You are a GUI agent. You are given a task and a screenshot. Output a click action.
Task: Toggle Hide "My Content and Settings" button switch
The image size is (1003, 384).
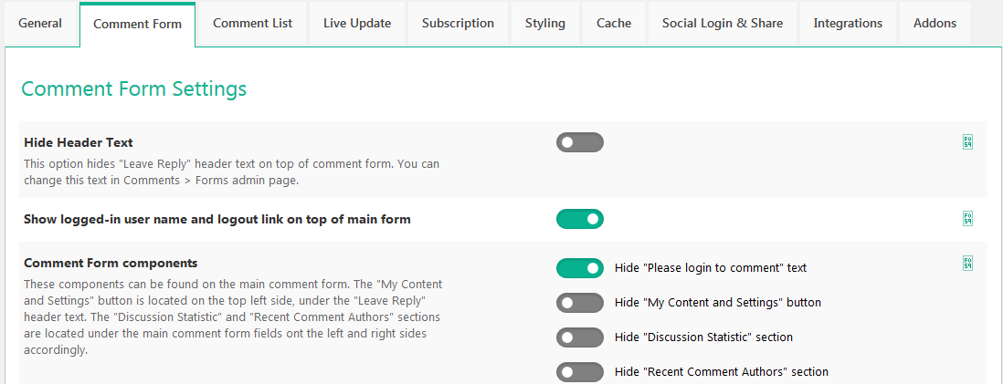(x=579, y=303)
